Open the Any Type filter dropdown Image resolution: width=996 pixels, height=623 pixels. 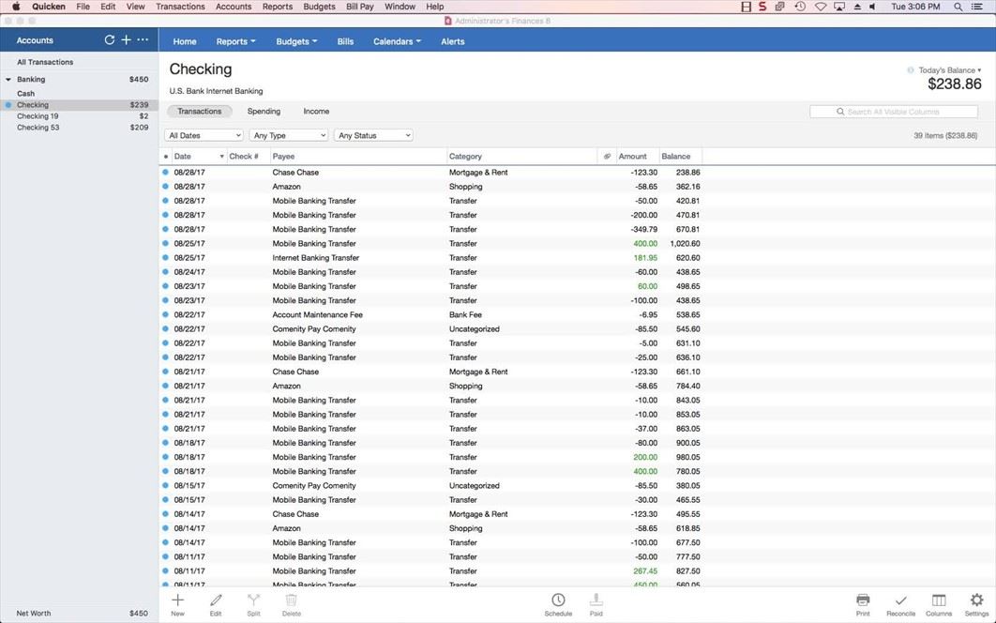tap(288, 136)
